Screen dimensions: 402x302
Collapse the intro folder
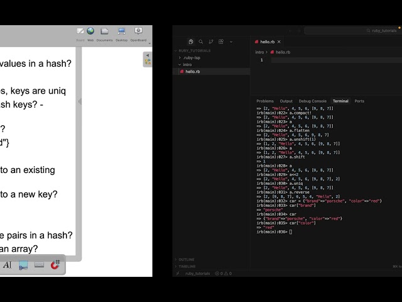(x=187, y=64)
